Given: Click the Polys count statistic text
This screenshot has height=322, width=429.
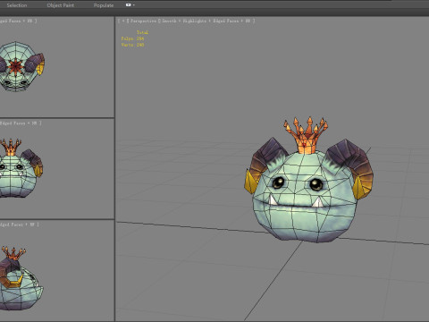Looking at the screenshot, I should tap(132, 38).
